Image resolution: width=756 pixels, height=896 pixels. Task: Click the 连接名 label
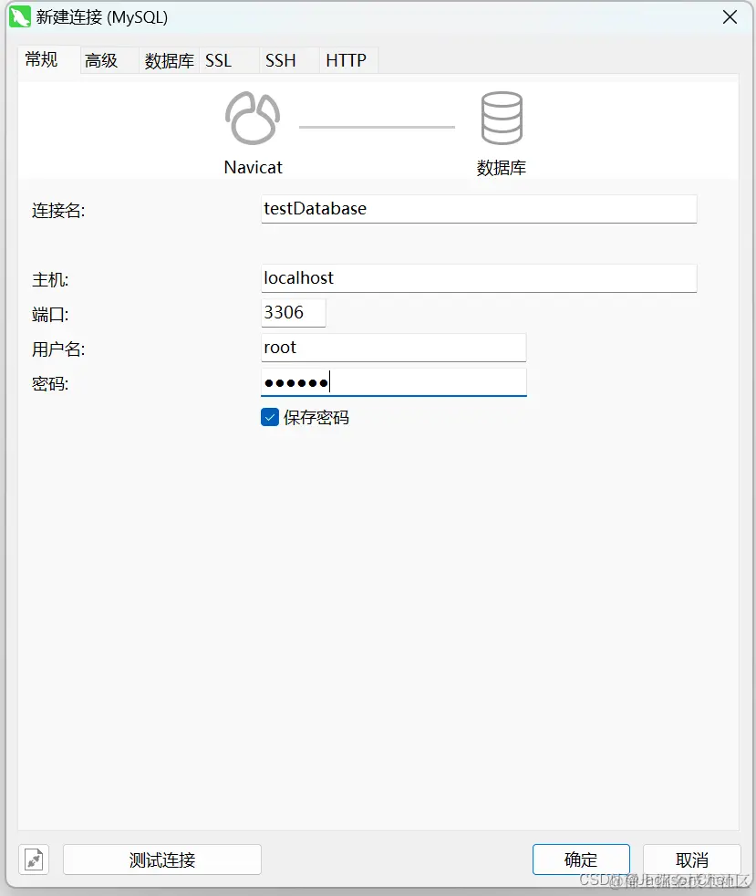click(58, 210)
